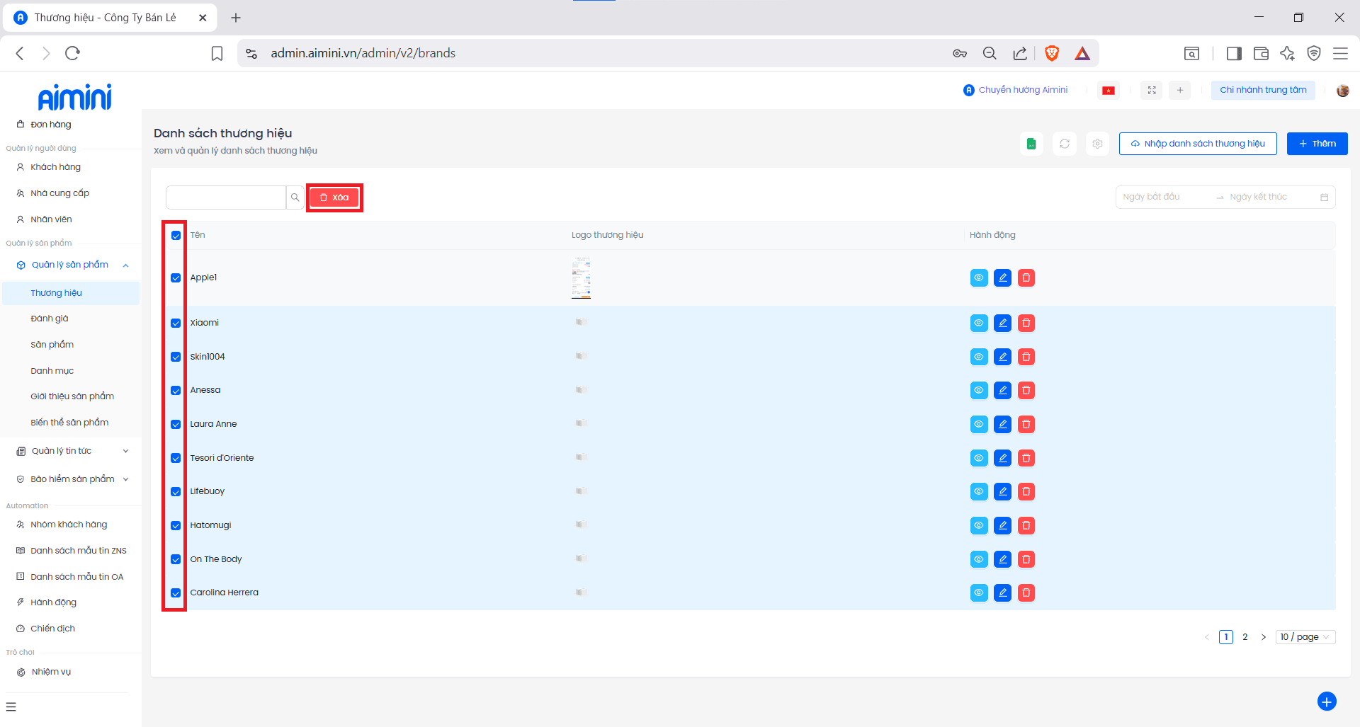Click the red Xóa button
This screenshot has height=727, width=1360.
point(334,198)
